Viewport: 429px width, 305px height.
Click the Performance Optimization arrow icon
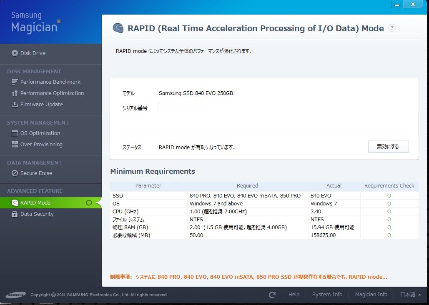click(15, 93)
